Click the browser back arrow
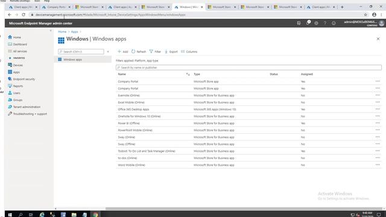 click(10, 14)
